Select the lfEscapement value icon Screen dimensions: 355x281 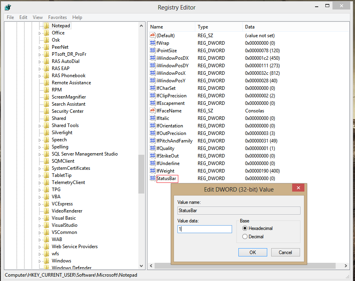(x=153, y=103)
